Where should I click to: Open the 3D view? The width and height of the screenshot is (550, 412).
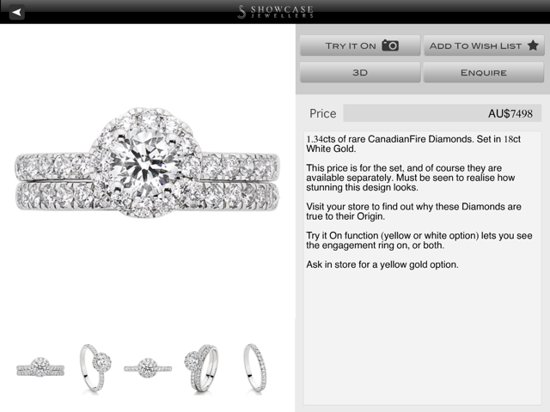(360, 72)
